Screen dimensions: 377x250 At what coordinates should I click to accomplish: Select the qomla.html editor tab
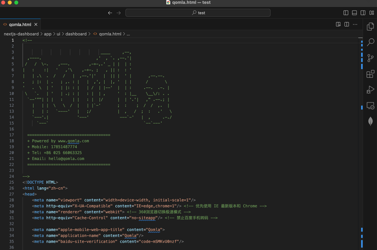pyautogui.click(x=20, y=24)
